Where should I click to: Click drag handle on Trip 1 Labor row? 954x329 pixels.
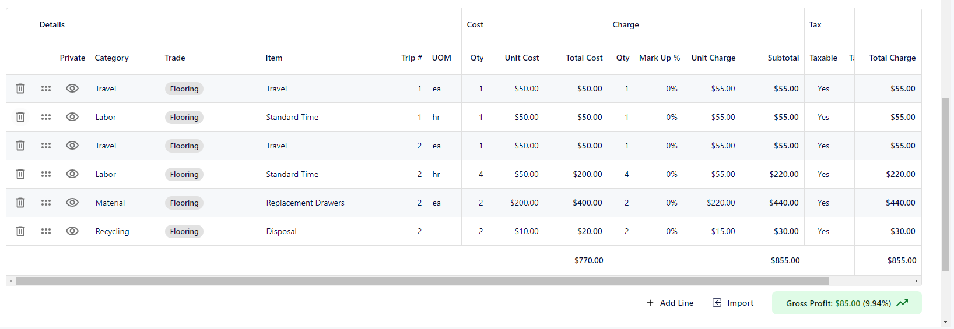point(46,117)
